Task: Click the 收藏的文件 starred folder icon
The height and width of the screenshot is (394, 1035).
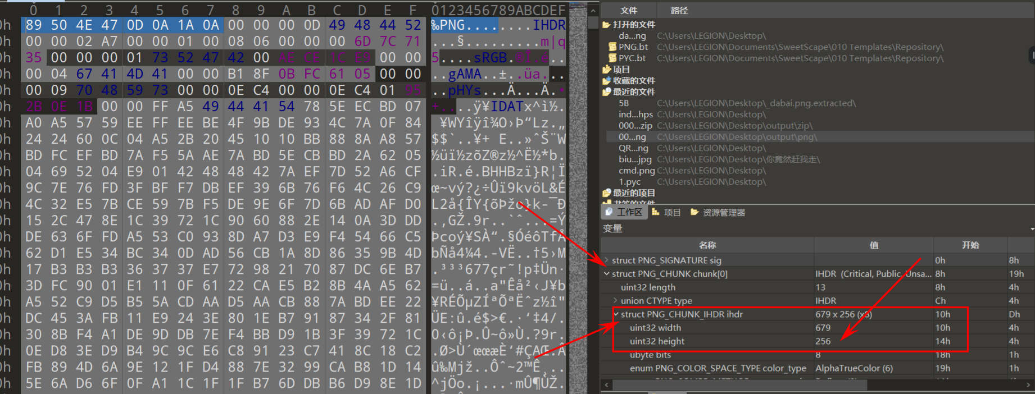Action: 606,81
